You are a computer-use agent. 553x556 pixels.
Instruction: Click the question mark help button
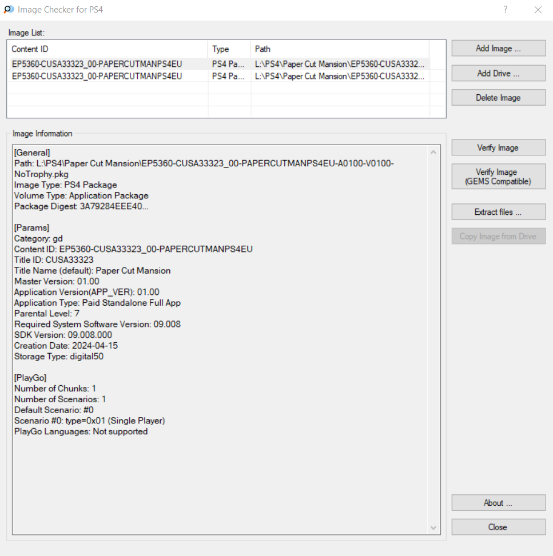pos(505,10)
